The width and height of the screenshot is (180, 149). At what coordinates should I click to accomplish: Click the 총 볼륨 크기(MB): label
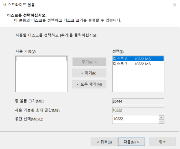tap(29, 101)
